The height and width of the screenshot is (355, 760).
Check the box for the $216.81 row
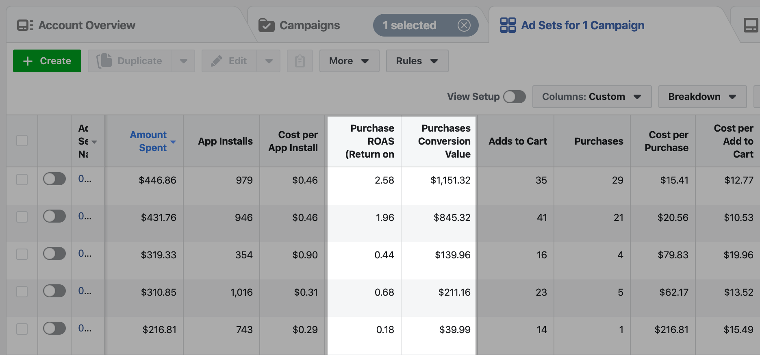coord(22,329)
